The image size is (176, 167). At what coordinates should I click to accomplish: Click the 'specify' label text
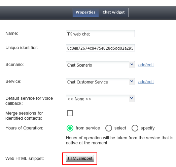pos(148,128)
